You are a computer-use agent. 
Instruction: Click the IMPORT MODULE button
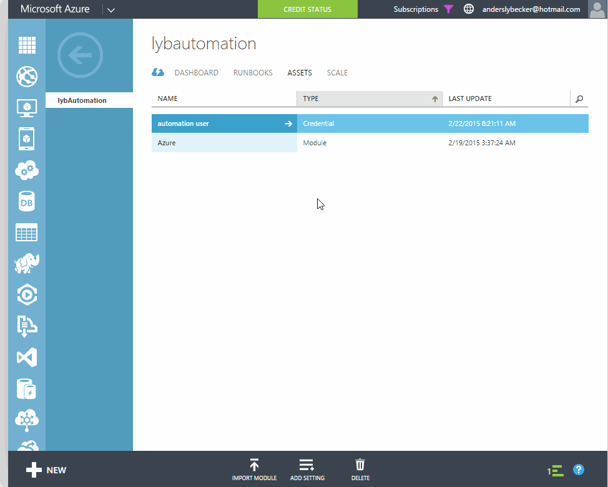point(254,470)
